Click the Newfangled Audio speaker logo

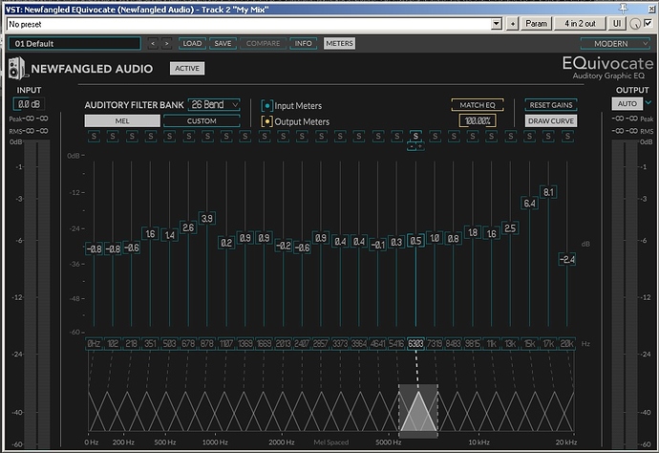pyautogui.click(x=17, y=68)
